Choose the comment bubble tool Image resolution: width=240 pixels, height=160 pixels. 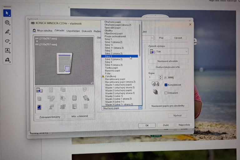point(7,22)
